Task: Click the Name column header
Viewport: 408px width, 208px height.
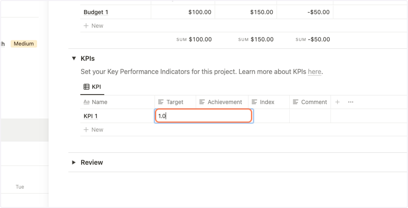Action: [117, 102]
